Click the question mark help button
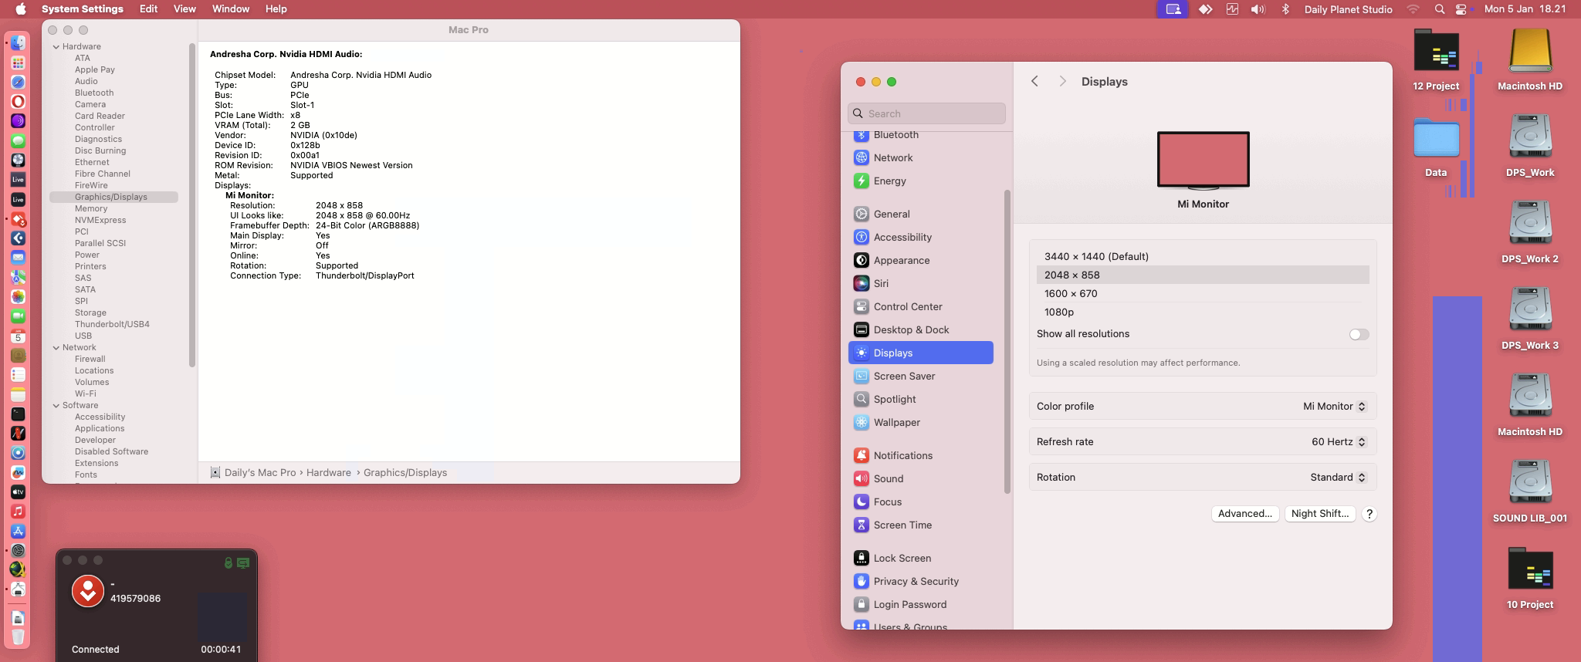1581x662 pixels. tap(1369, 514)
